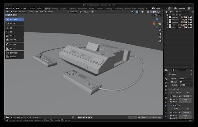Select the Scale tool

click(x=15, y=36)
